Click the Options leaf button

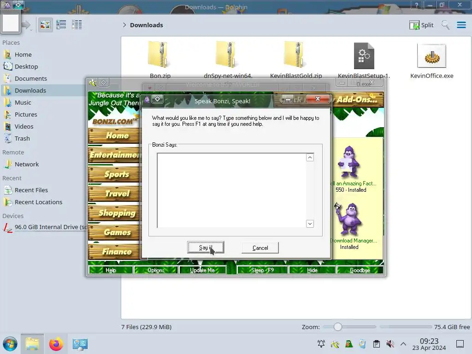point(156,270)
